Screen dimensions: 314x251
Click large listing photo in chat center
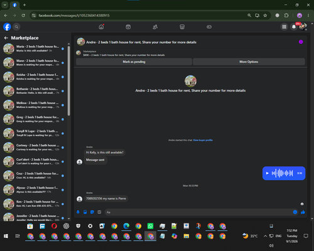(x=190, y=81)
